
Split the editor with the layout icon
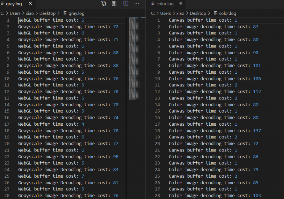pyautogui.click(x=126, y=4)
